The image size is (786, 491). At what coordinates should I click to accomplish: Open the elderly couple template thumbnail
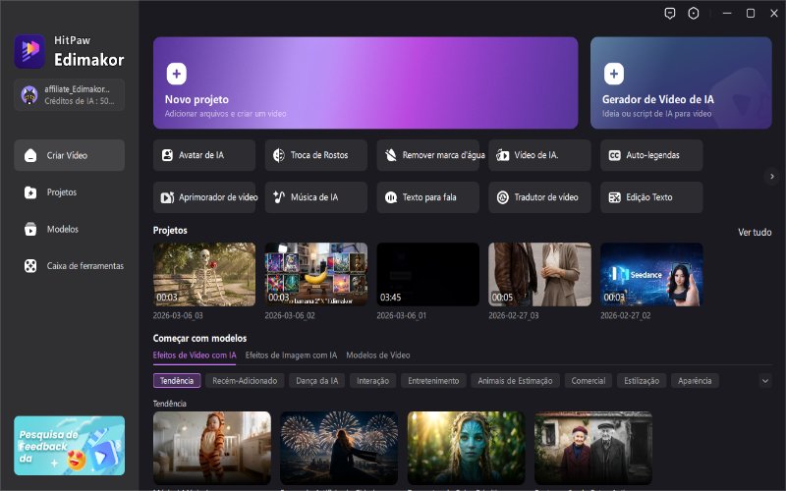593,448
